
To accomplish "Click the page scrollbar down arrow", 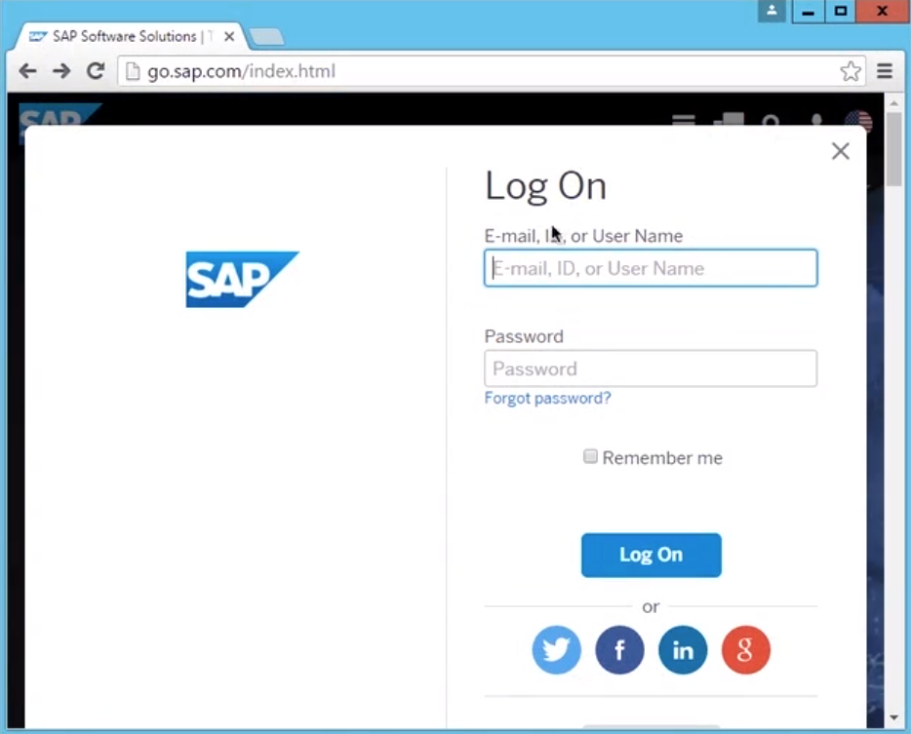I will [x=894, y=717].
